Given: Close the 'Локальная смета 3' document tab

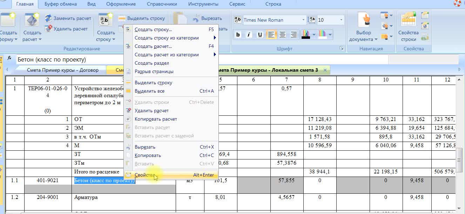Looking at the screenshot, I should 325,70.
